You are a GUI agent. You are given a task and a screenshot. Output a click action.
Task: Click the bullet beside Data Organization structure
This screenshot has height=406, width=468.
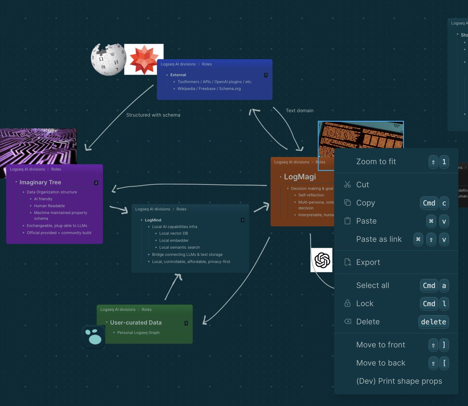click(23, 192)
